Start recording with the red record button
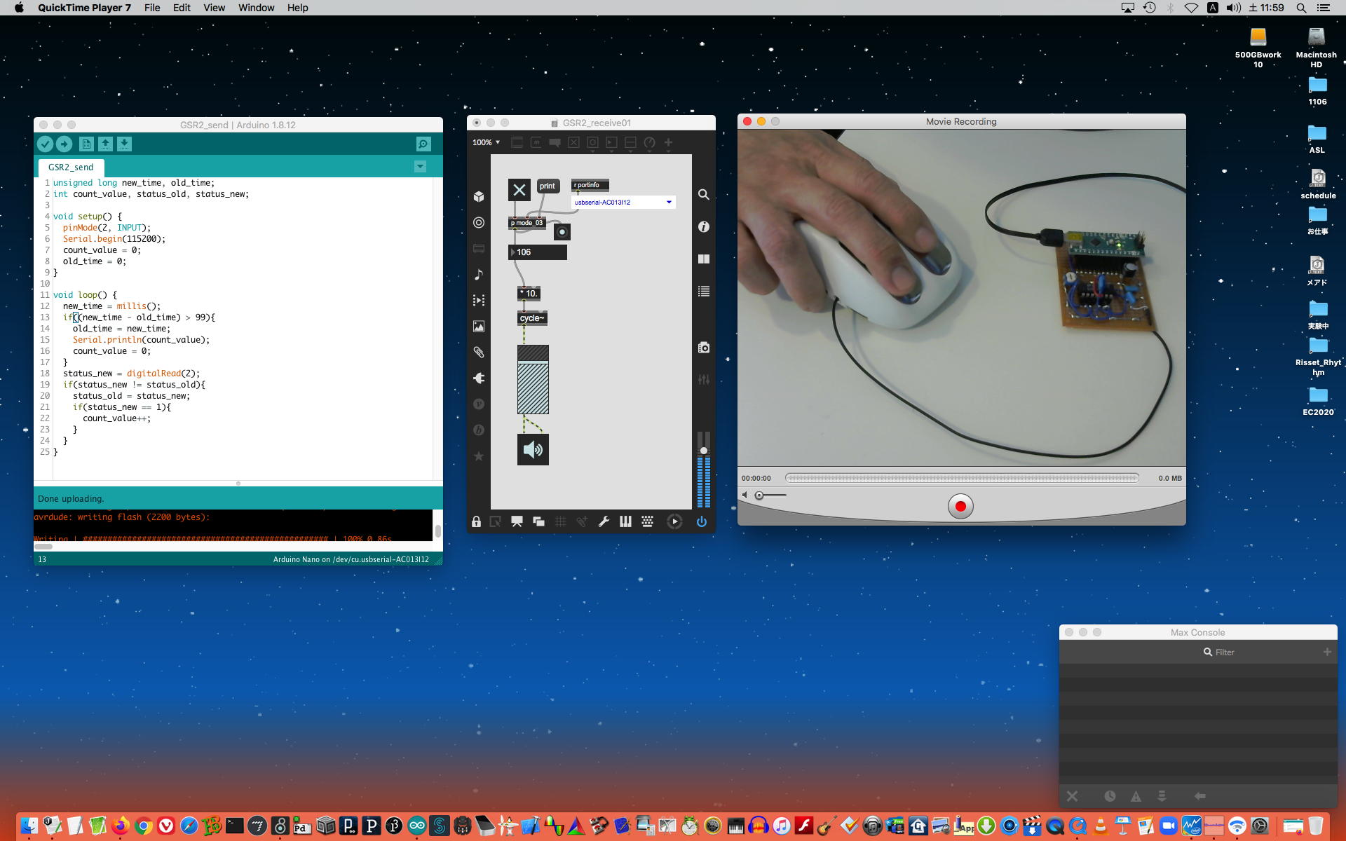The image size is (1346, 841). coord(960,506)
